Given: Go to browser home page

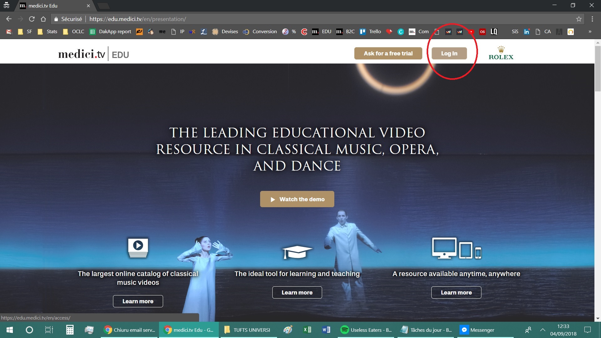Looking at the screenshot, I should tap(43, 19).
